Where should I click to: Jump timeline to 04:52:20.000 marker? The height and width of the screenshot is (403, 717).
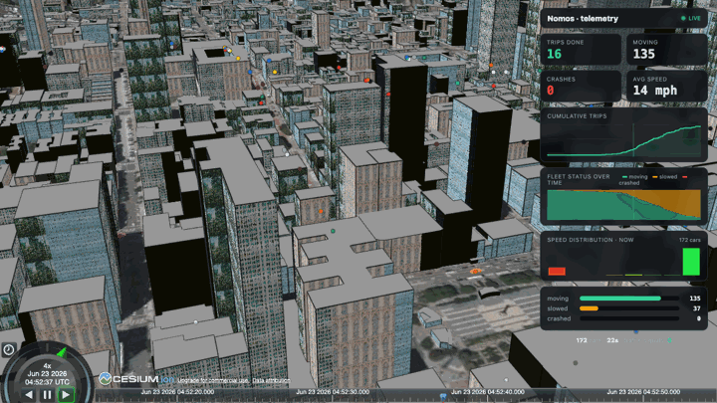click(177, 392)
